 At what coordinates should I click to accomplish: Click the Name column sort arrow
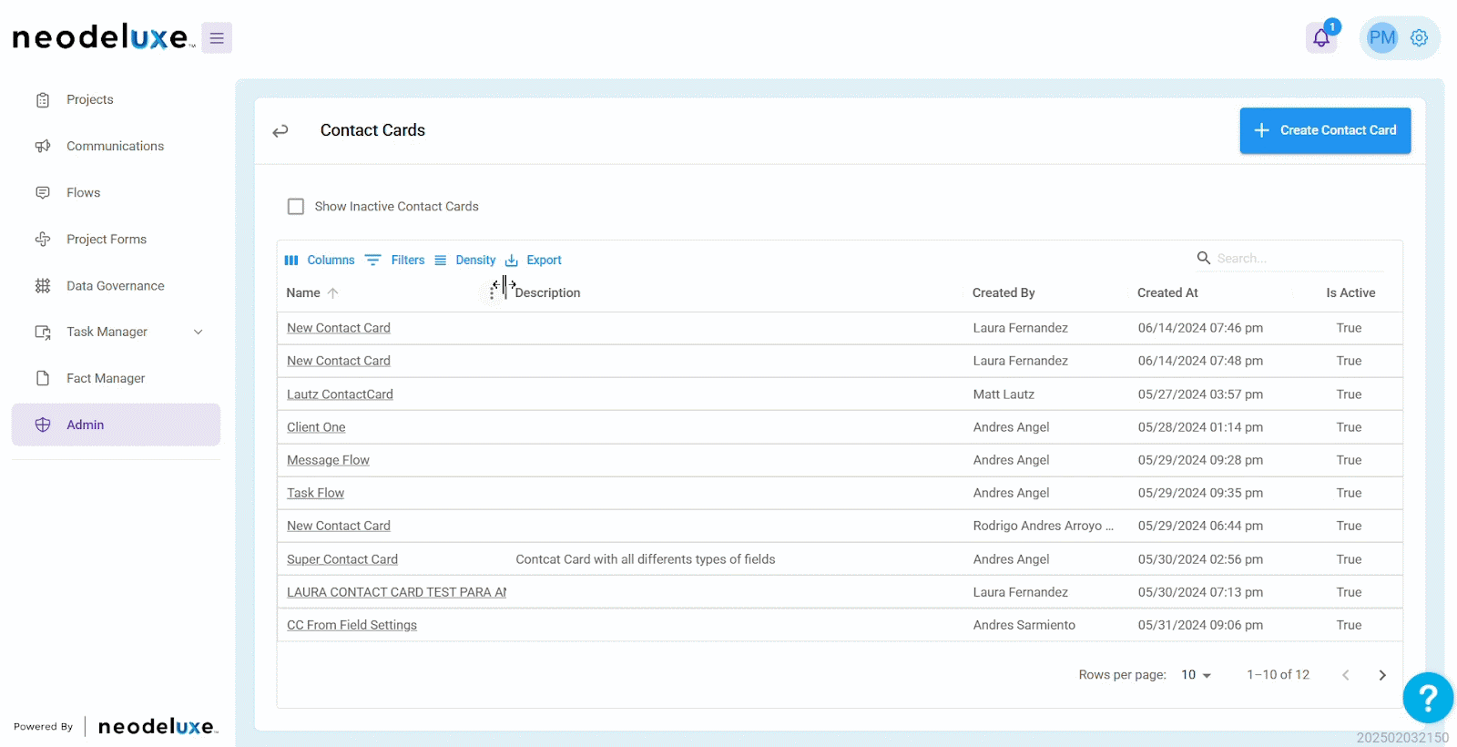point(333,293)
